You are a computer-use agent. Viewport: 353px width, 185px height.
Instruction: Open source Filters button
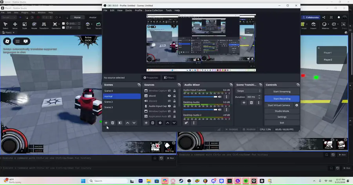(169, 78)
